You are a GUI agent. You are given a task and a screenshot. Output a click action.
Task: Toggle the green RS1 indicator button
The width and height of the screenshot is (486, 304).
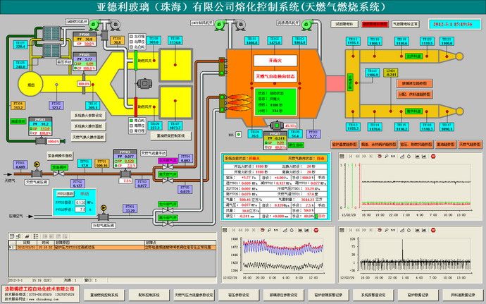click(238, 135)
